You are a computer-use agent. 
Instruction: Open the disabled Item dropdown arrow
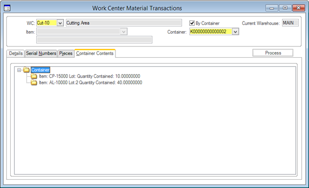point(124,32)
